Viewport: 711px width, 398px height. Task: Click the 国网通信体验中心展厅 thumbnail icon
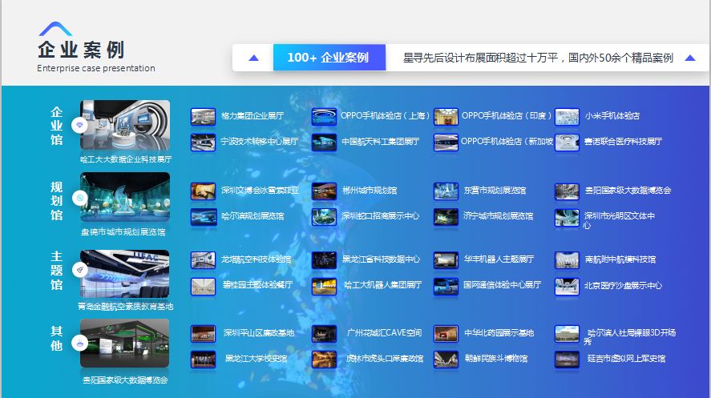click(446, 286)
